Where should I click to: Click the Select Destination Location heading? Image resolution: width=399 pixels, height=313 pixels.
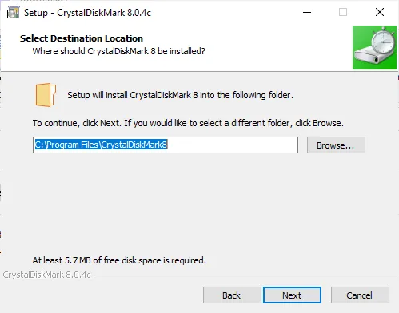pos(82,38)
